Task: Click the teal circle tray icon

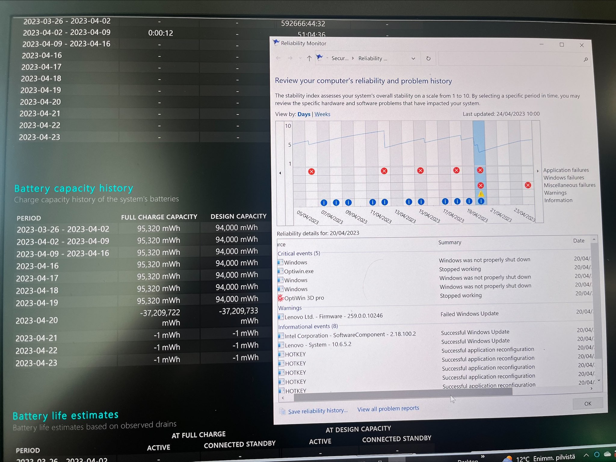Action: (x=597, y=454)
